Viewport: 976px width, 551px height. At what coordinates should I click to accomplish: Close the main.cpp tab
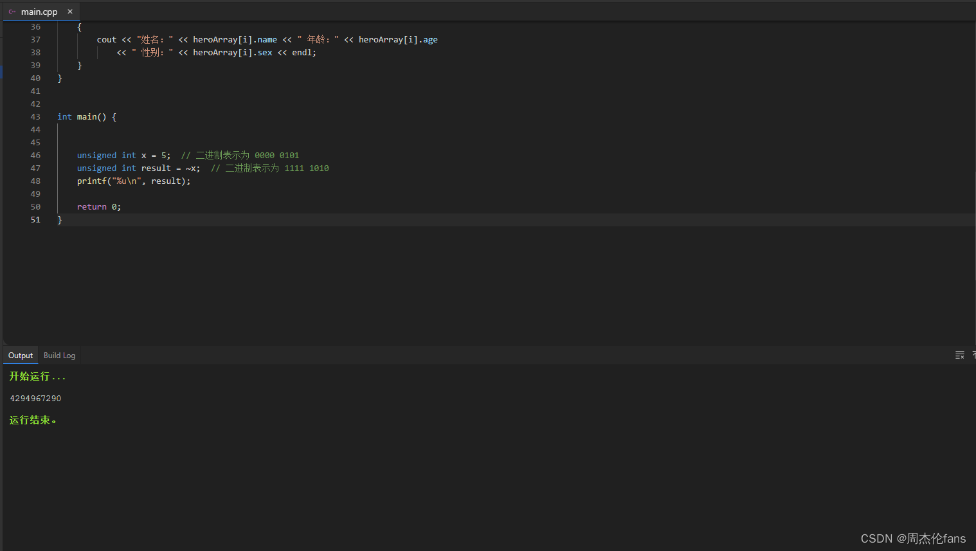pos(70,12)
